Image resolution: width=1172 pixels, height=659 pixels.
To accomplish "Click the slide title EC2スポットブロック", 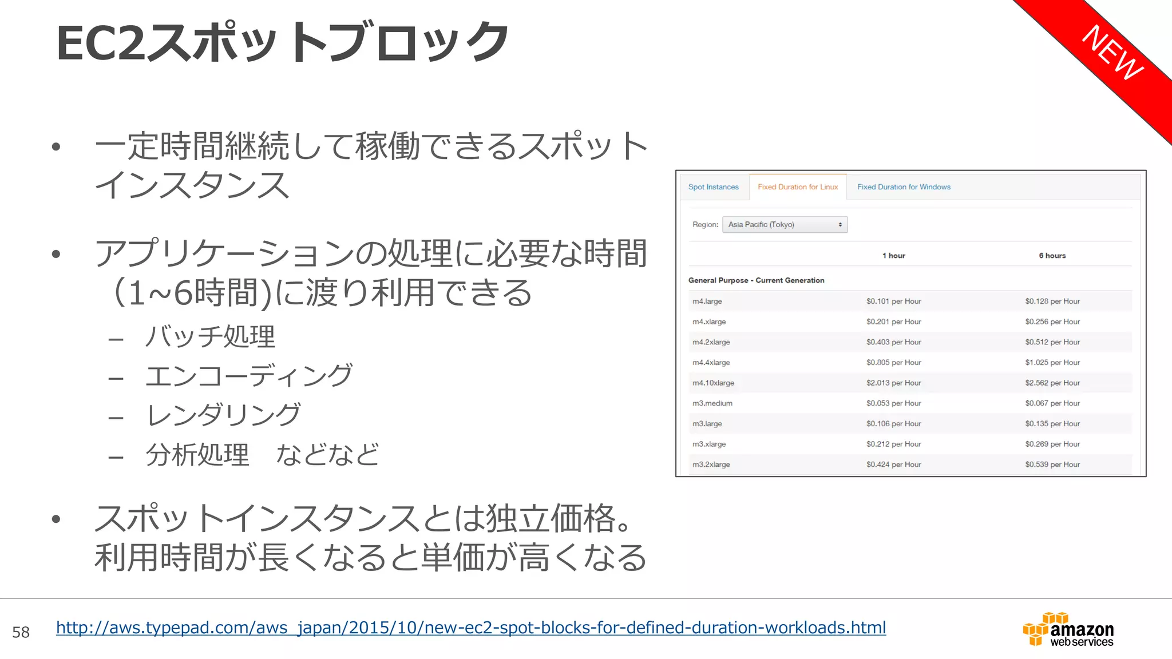I will (282, 42).
